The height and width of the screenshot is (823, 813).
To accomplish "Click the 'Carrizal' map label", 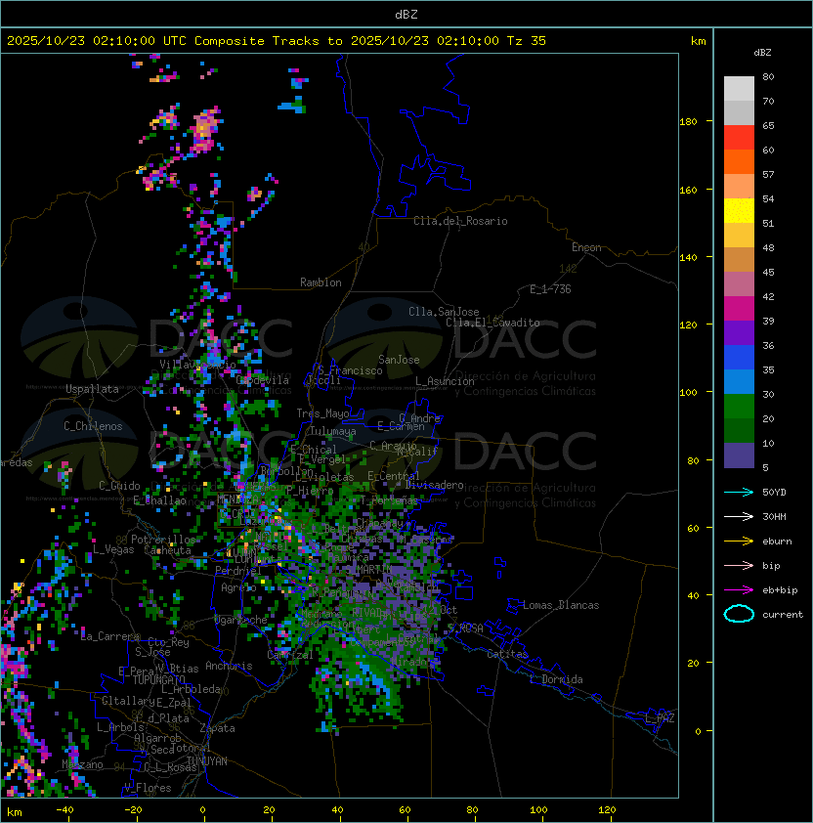I will coord(290,655).
